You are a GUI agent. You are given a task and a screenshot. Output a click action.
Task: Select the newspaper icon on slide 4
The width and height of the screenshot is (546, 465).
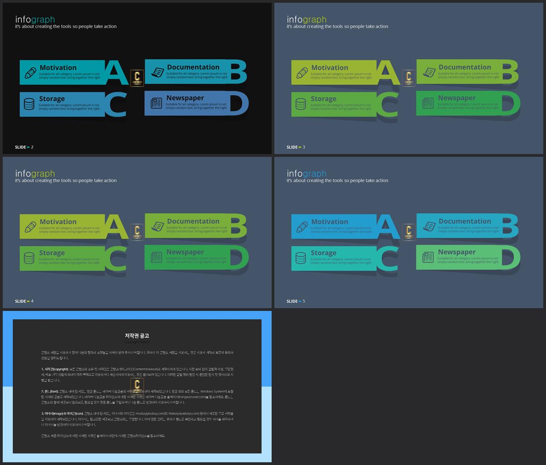(157, 257)
